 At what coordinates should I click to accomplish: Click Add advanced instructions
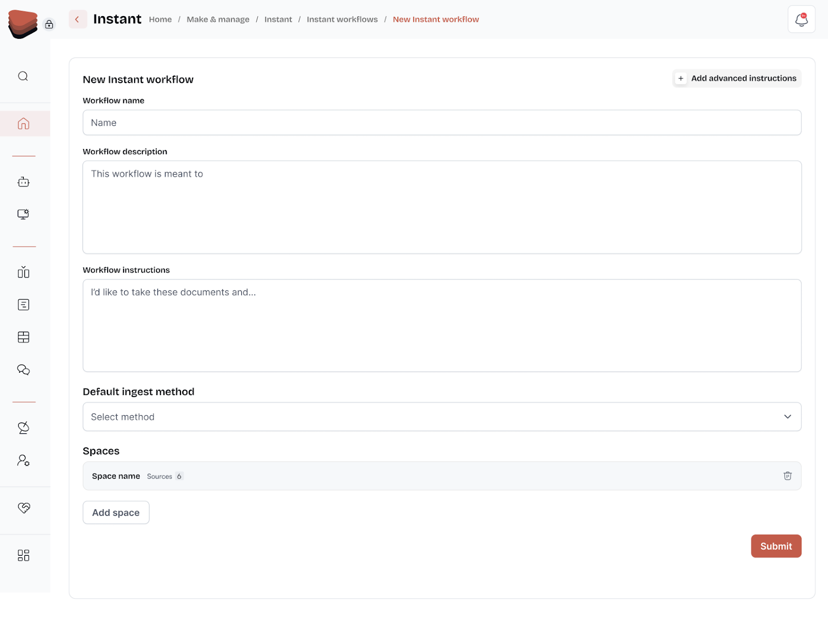coord(736,78)
